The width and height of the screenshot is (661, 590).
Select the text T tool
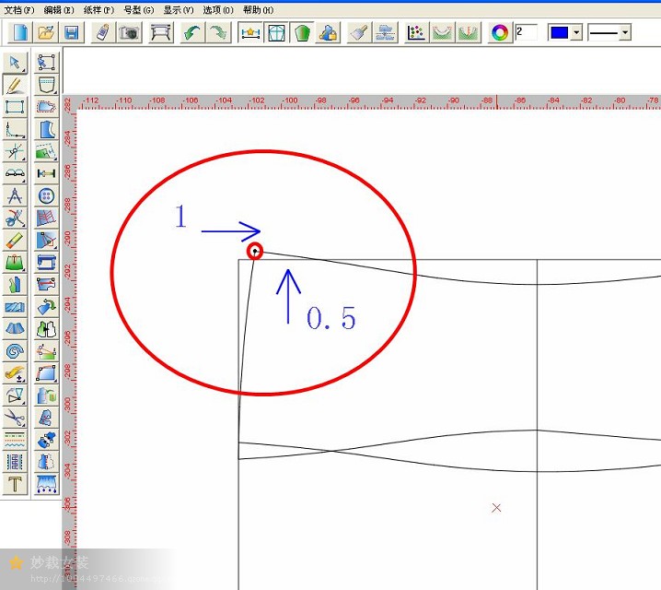tap(16, 484)
